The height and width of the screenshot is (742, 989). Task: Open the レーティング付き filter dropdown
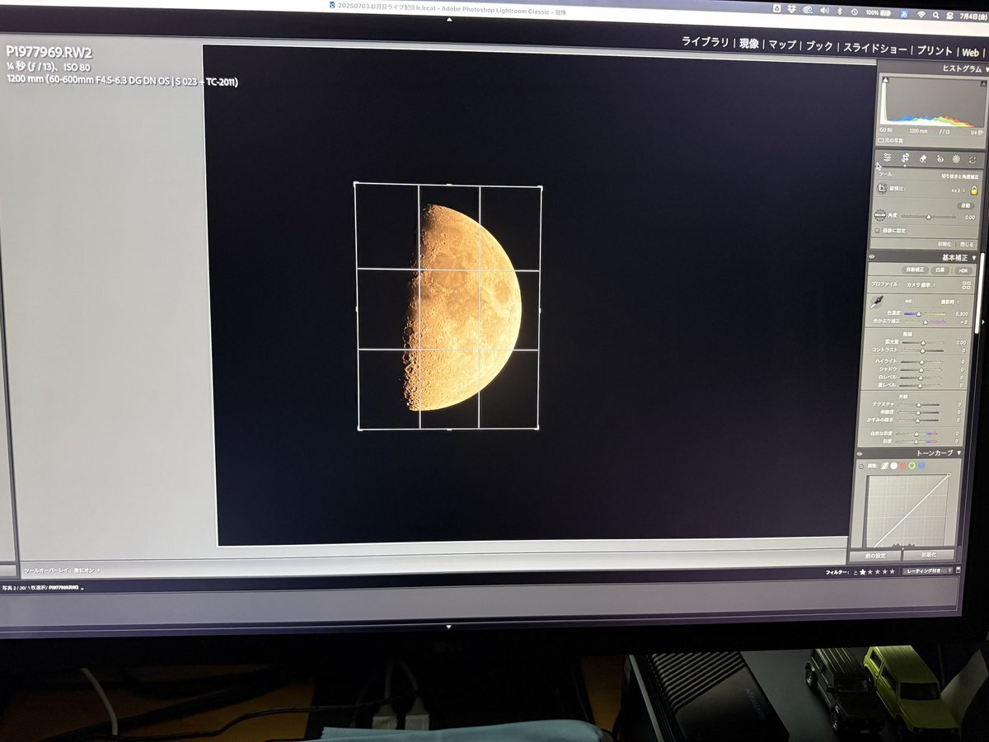point(928,571)
